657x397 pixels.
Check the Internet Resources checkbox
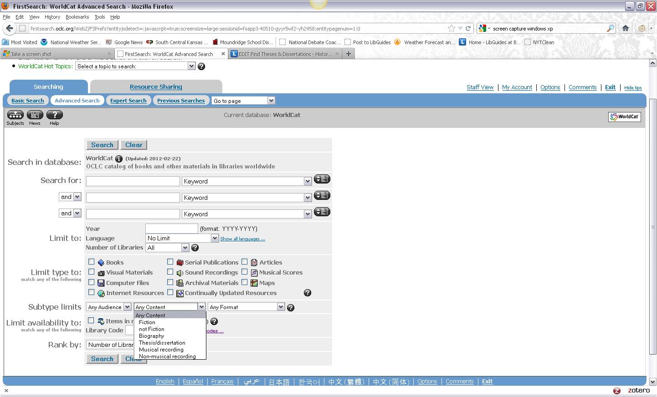91,292
